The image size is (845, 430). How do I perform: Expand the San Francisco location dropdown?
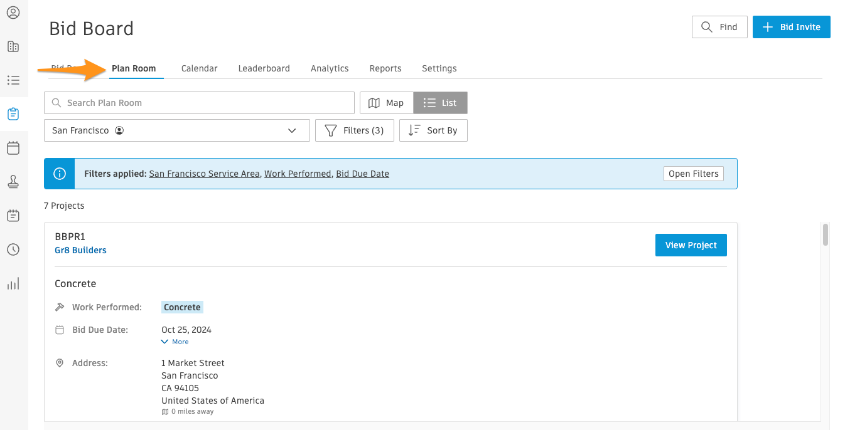click(176, 130)
